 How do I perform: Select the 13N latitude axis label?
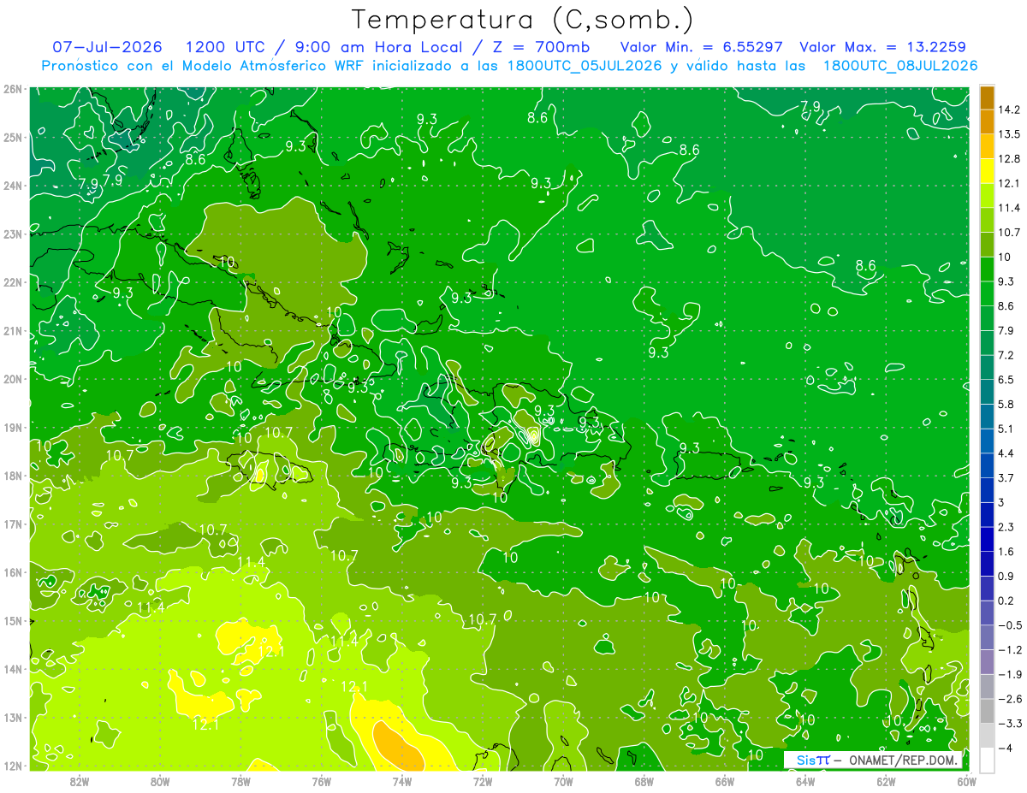12,717
